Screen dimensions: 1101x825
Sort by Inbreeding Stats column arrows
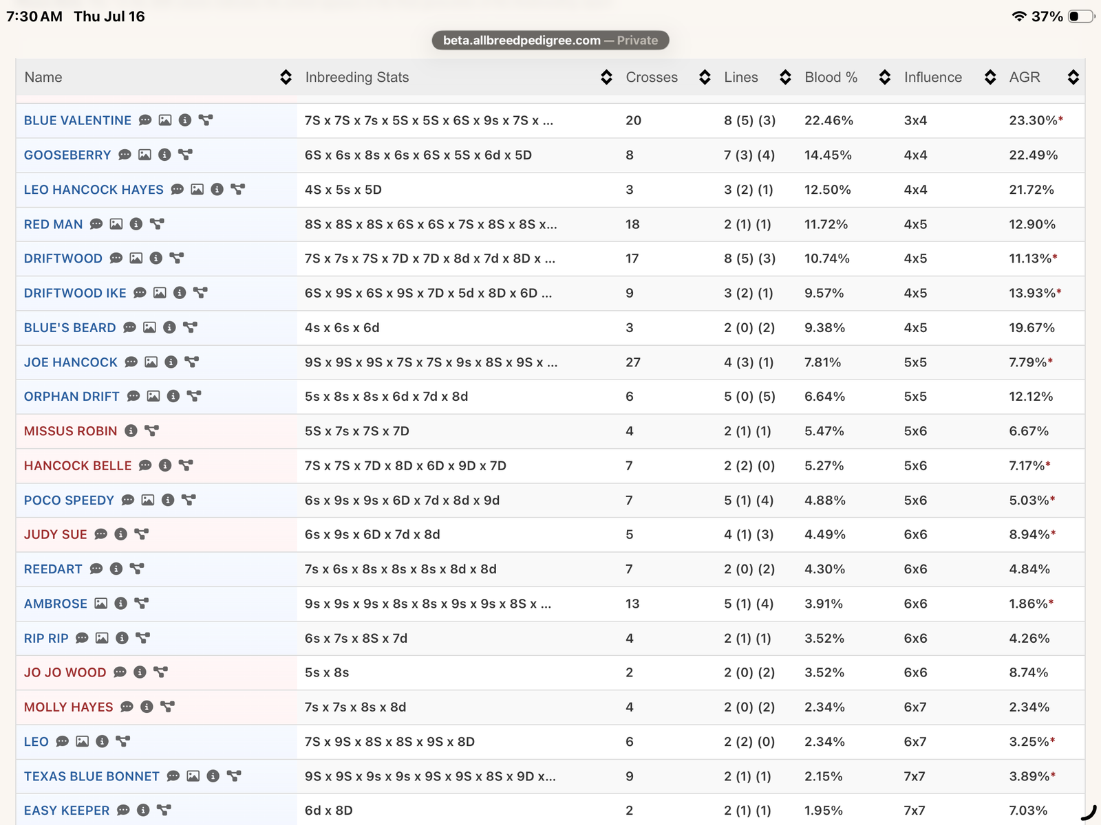[606, 77]
